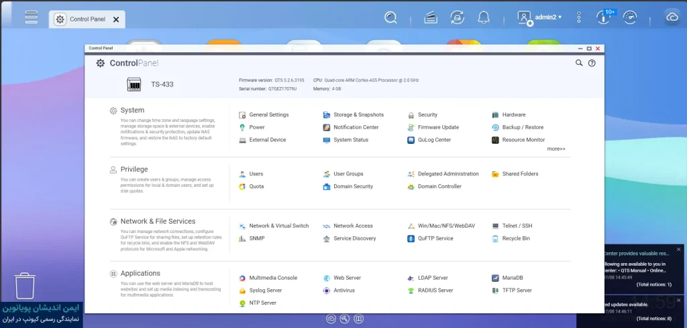Click the QuLog Center icon

(x=411, y=140)
